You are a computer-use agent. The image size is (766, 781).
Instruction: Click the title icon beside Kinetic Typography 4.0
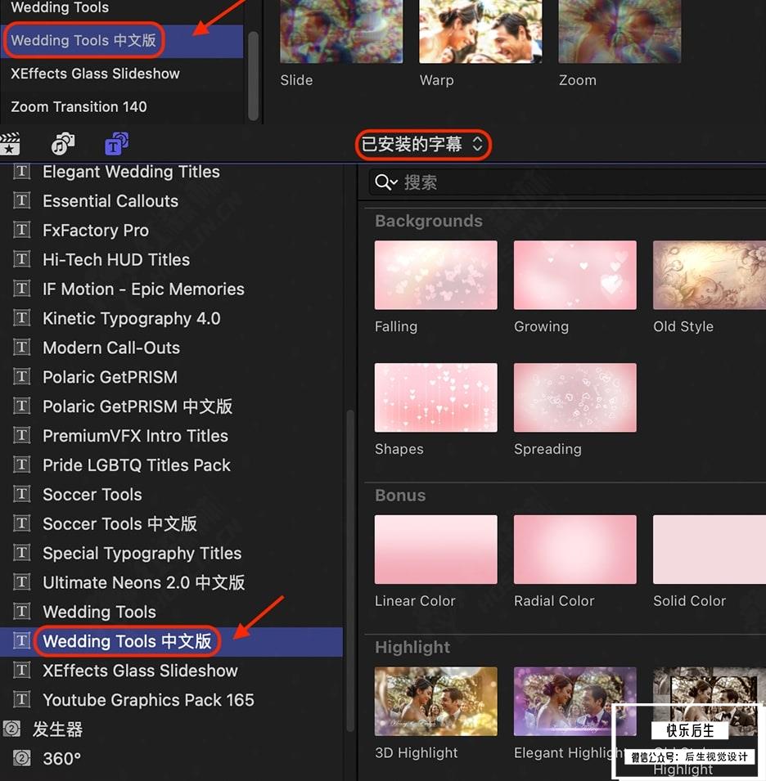point(21,318)
